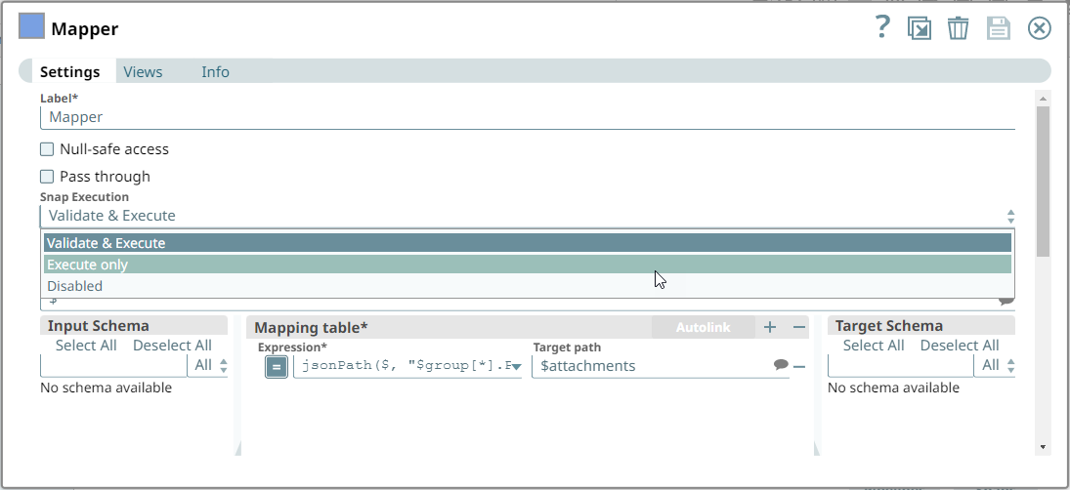This screenshot has width=1070, height=490.
Task: Click Select All under Input Schema
Action: point(86,346)
